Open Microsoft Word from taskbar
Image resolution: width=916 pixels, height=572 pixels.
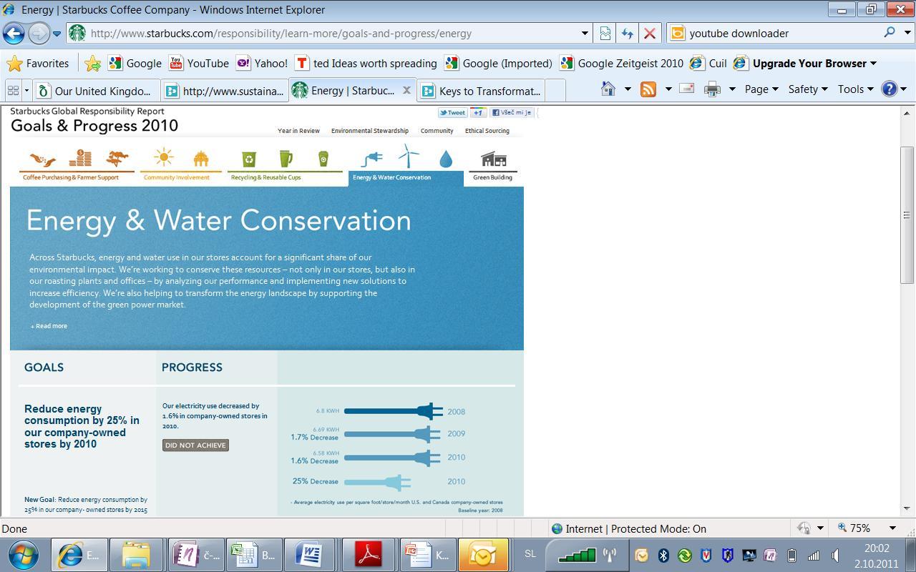pos(311,554)
